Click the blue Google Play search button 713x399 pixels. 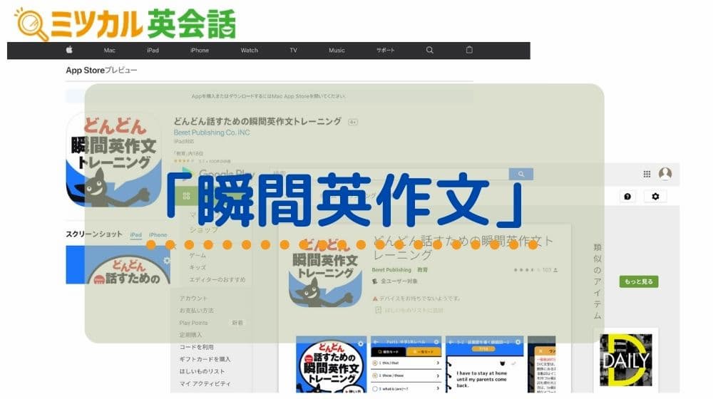point(521,174)
